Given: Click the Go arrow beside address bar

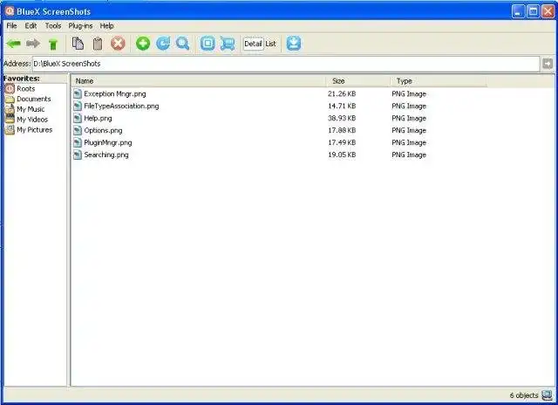Looking at the screenshot, I should pos(548,64).
